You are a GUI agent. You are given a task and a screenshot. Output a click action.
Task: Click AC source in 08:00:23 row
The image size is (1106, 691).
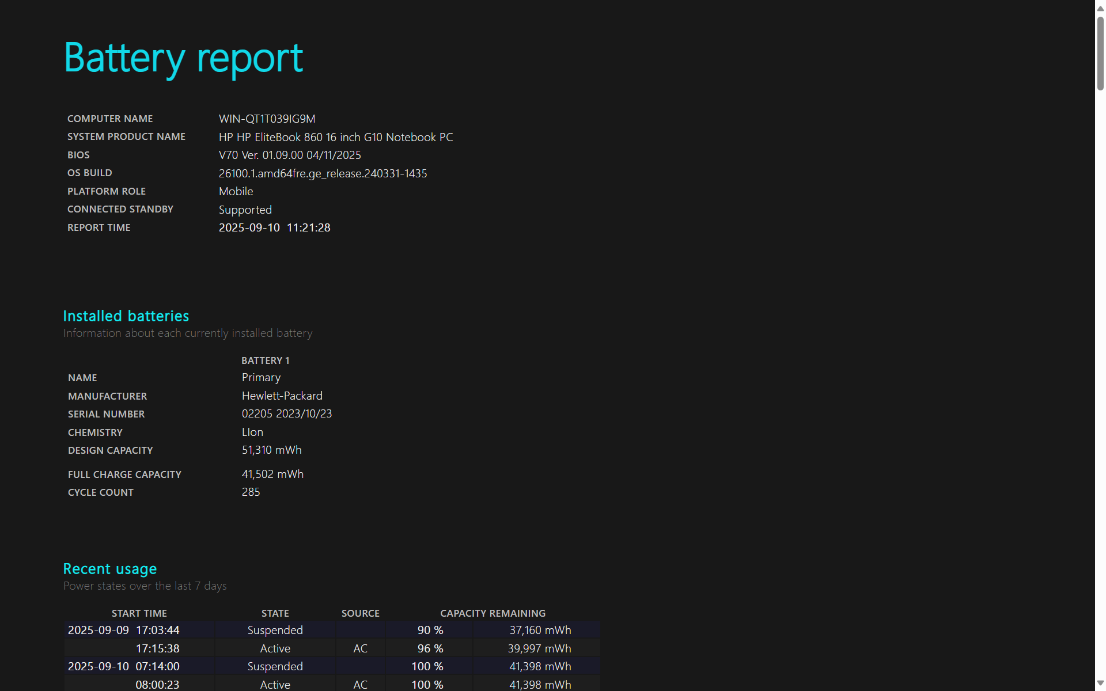(x=360, y=685)
